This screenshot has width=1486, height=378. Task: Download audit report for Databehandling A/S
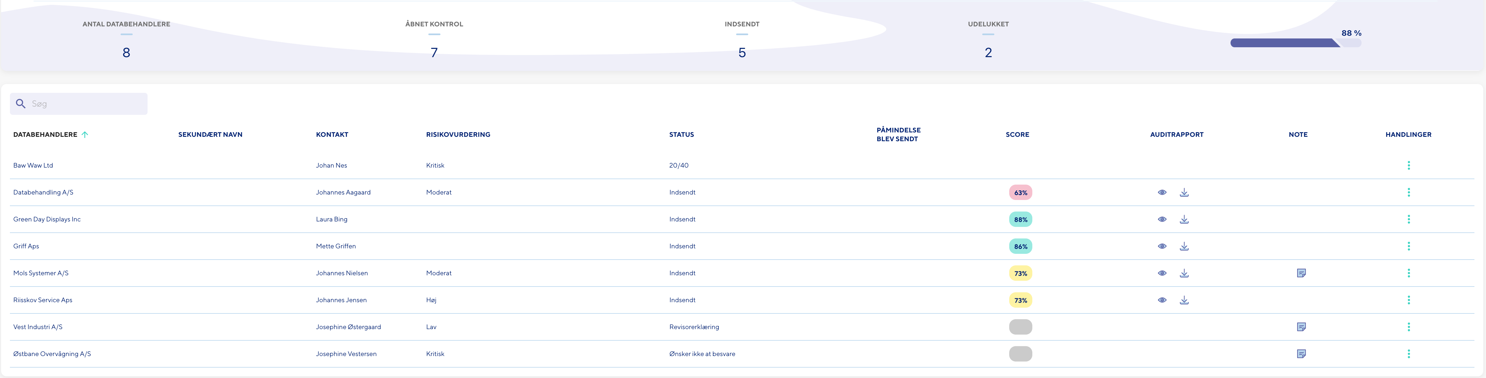coord(1184,193)
